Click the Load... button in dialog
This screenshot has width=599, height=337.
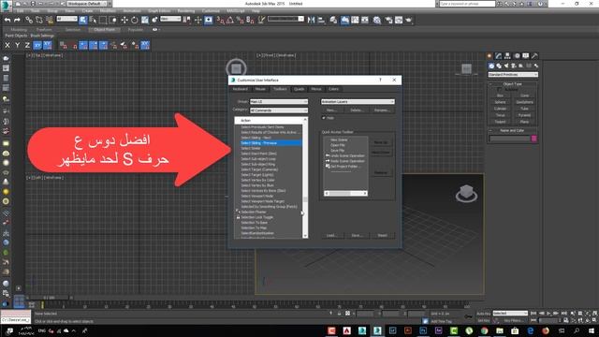pyautogui.click(x=331, y=235)
